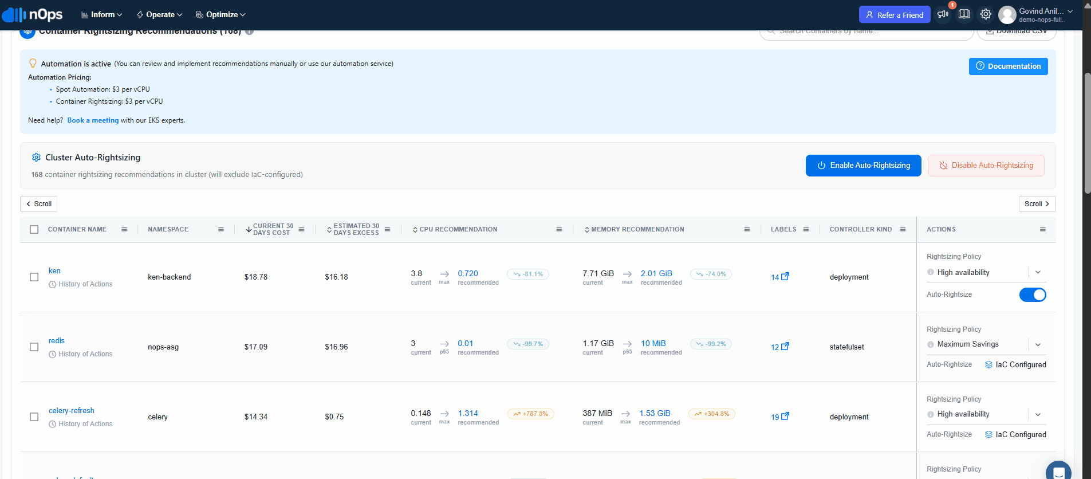Open Namespace column menu icon

tap(221, 229)
